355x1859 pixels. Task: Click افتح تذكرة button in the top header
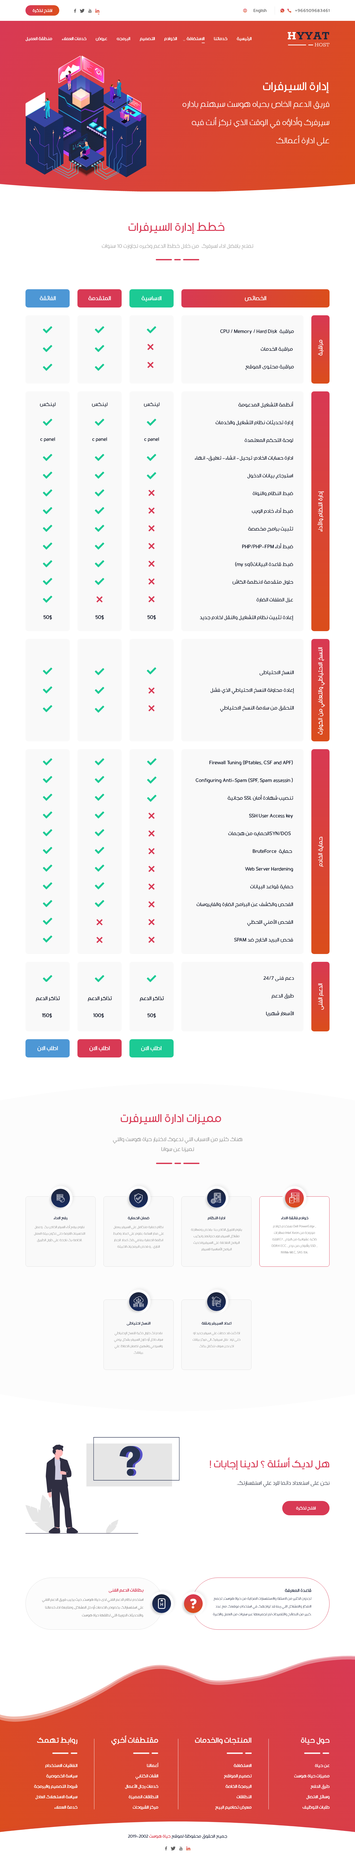click(42, 11)
